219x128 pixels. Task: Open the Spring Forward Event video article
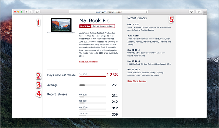click(x=145, y=74)
